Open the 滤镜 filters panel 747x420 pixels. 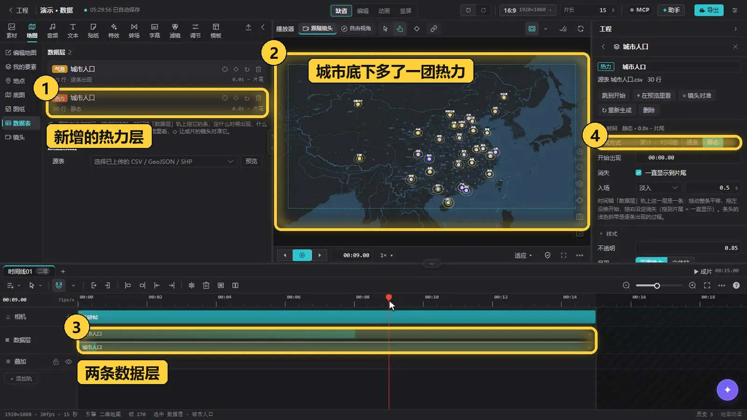tap(175, 31)
